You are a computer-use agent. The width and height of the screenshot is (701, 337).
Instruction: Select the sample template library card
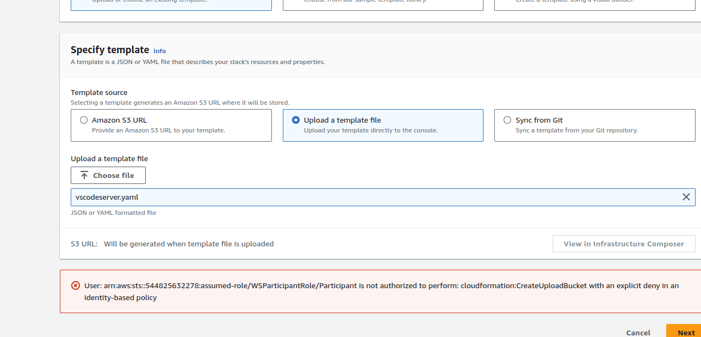(383, 4)
